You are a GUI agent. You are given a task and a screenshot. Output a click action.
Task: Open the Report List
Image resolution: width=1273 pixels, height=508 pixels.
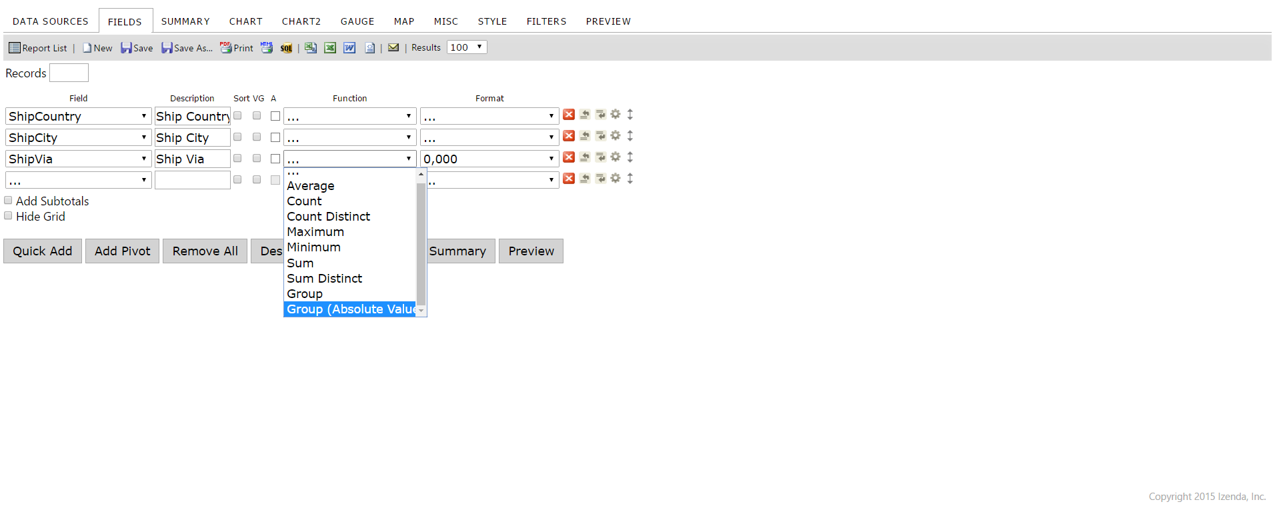coord(38,48)
